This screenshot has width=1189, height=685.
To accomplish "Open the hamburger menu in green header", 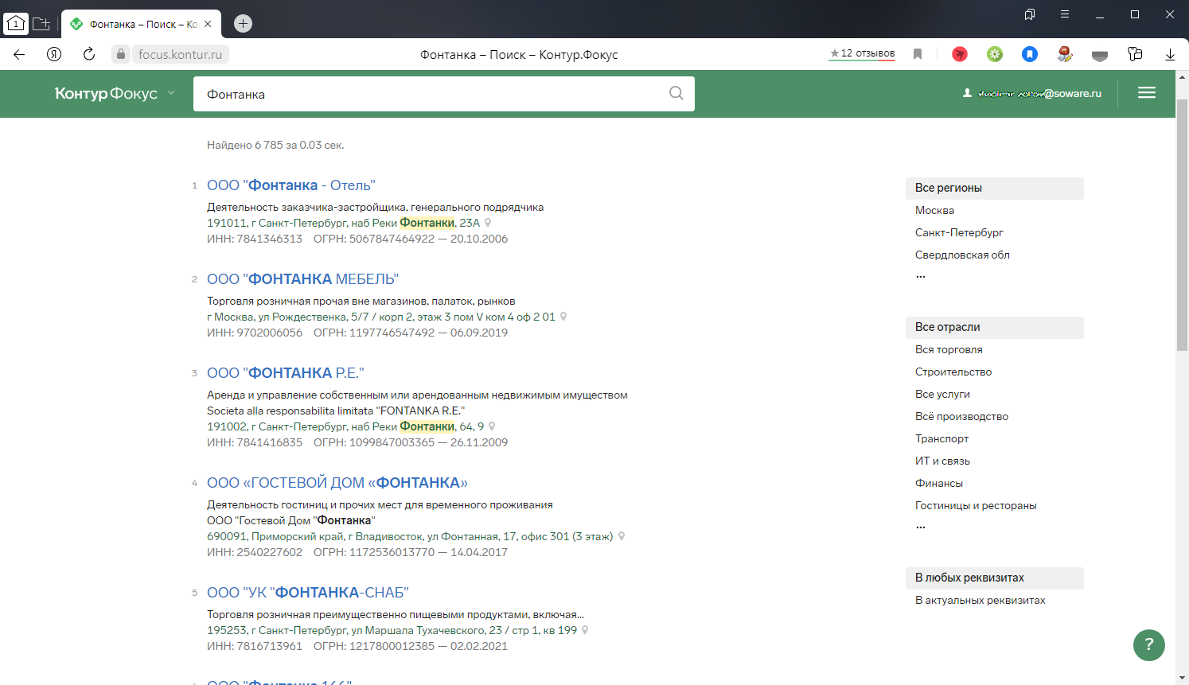I will click(1147, 93).
